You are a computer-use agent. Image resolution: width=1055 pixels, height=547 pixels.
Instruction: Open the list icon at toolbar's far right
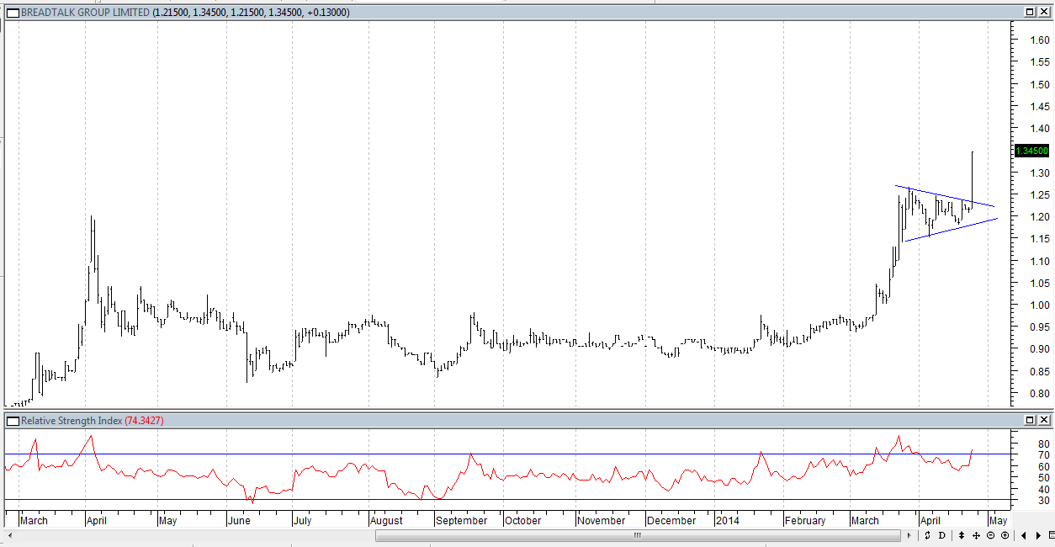[1051, 535]
